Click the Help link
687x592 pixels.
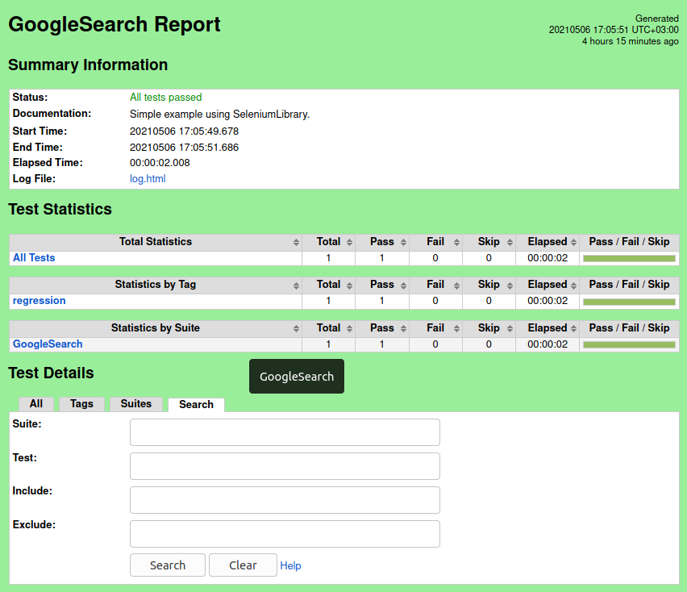coord(290,565)
